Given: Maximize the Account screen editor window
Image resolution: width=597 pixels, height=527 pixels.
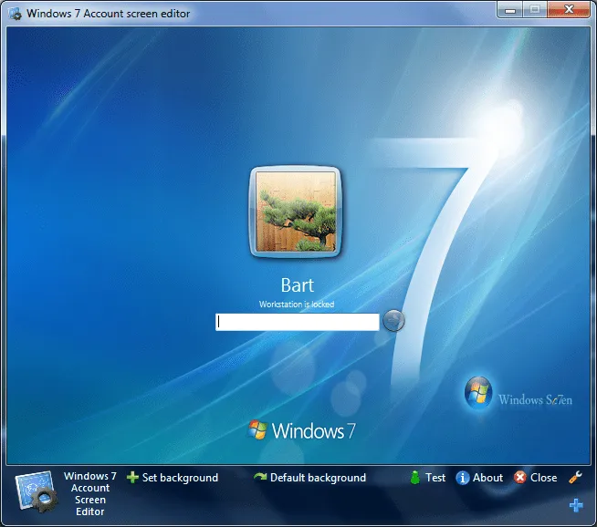Looking at the screenshot, I should (x=535, y=10).
